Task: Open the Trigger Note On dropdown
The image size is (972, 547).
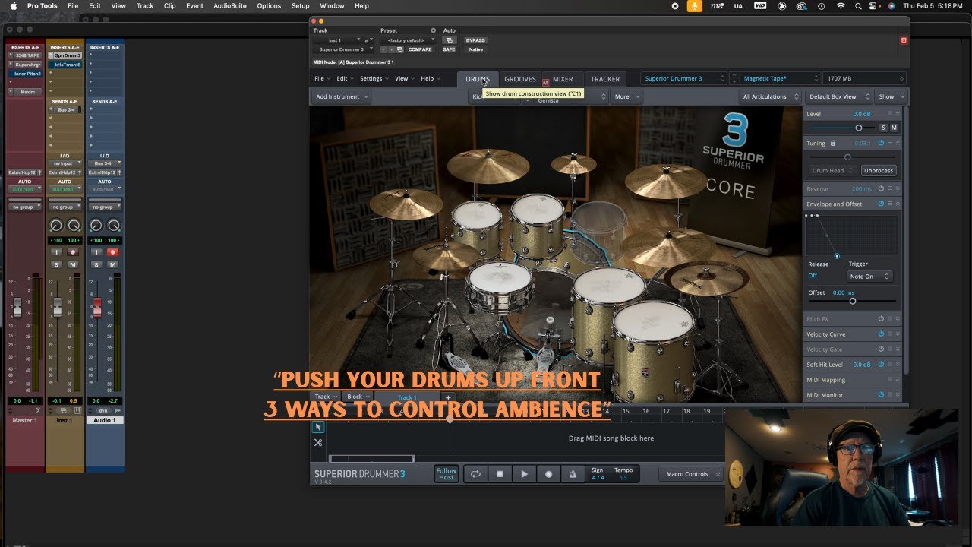Action: pyautogui.click(x=869, y=277)
